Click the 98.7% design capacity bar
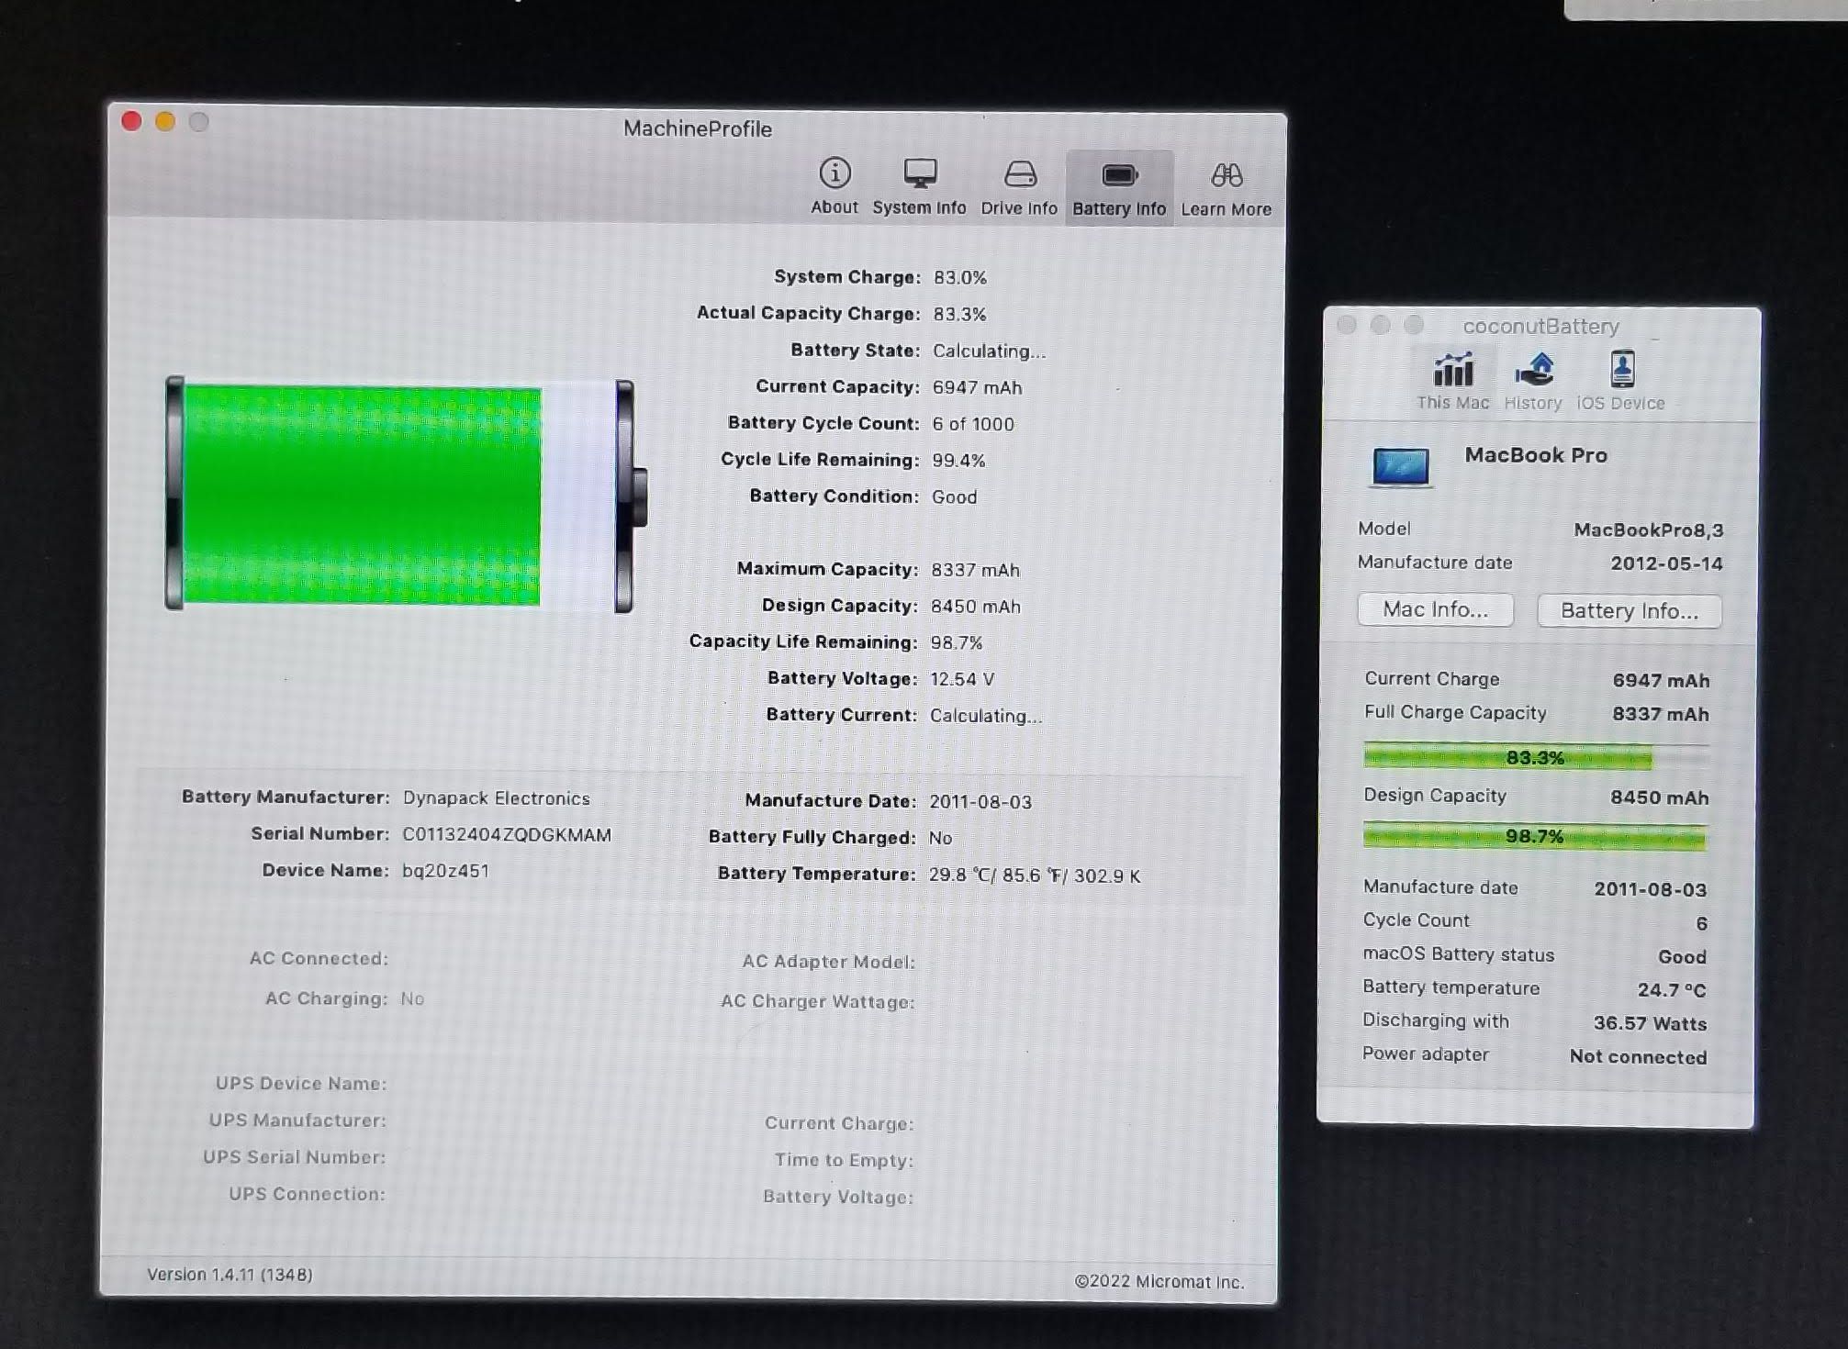The image size is (1848, 1349). pyautogui.click(x=1535, y=836)
